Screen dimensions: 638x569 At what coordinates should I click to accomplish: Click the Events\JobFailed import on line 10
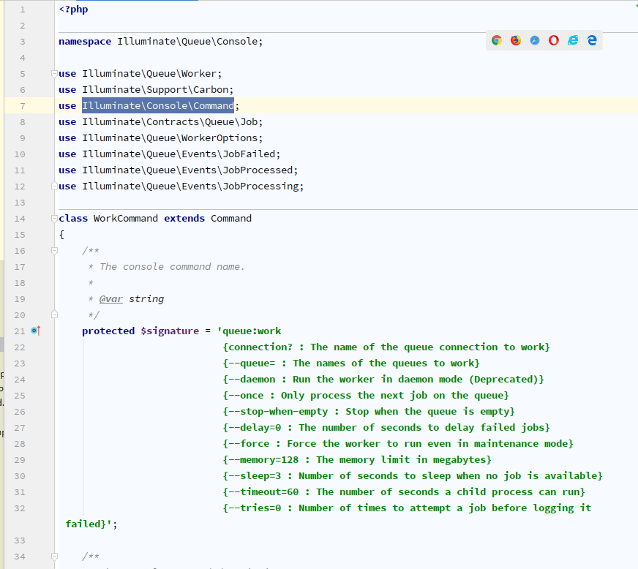(x=179, y=154)
